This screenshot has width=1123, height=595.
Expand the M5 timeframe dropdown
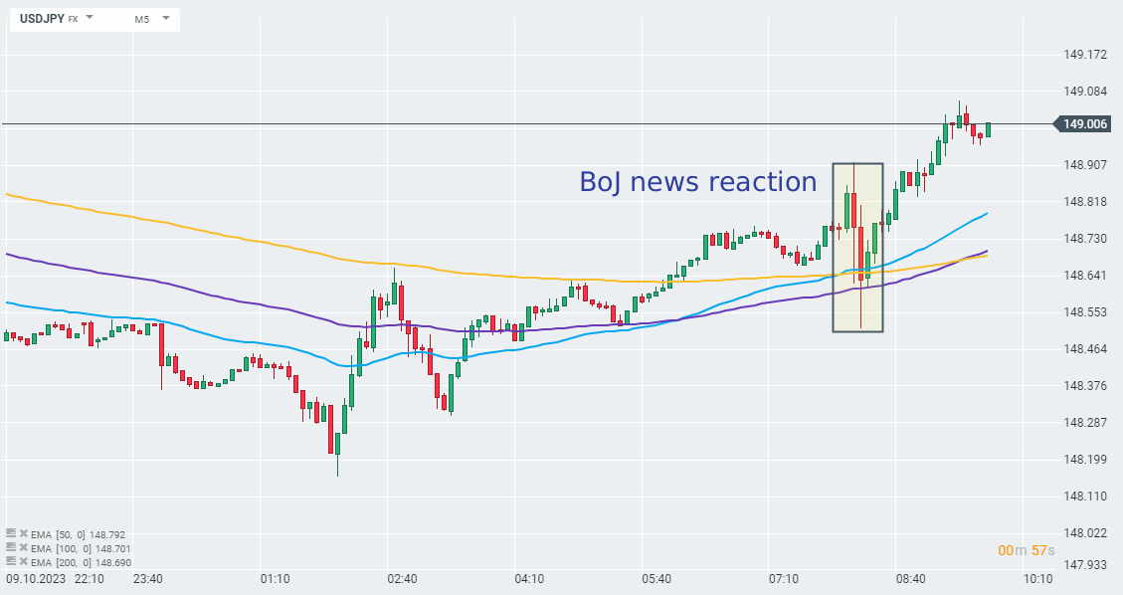[164, 18]
